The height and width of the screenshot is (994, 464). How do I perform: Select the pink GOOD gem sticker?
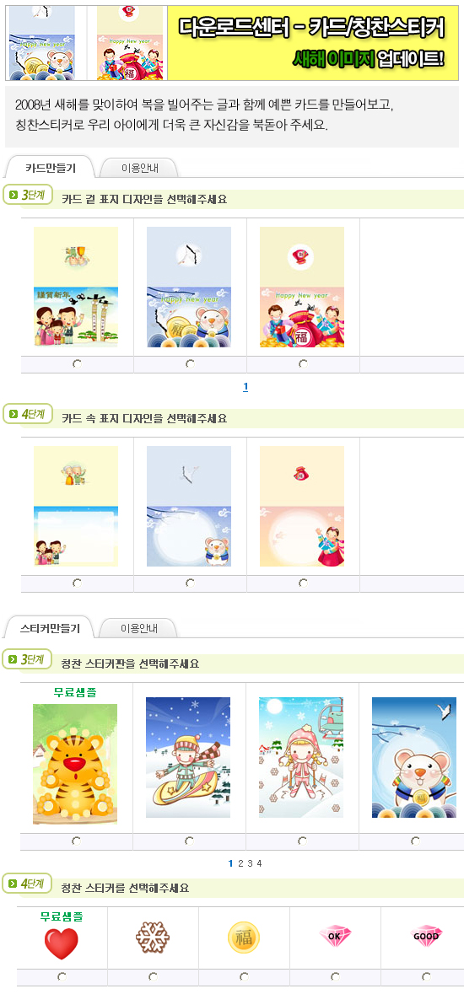pyautogui.click(x=426, y=937)
